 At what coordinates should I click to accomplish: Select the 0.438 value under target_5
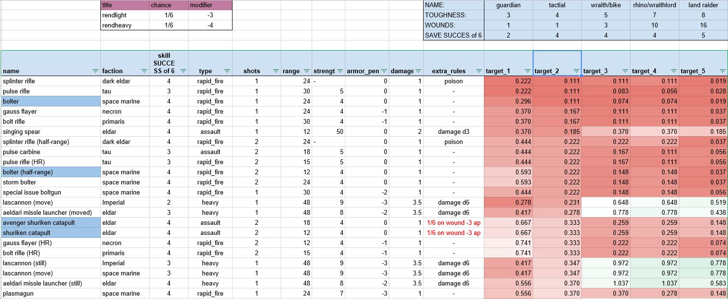point(703,212)
